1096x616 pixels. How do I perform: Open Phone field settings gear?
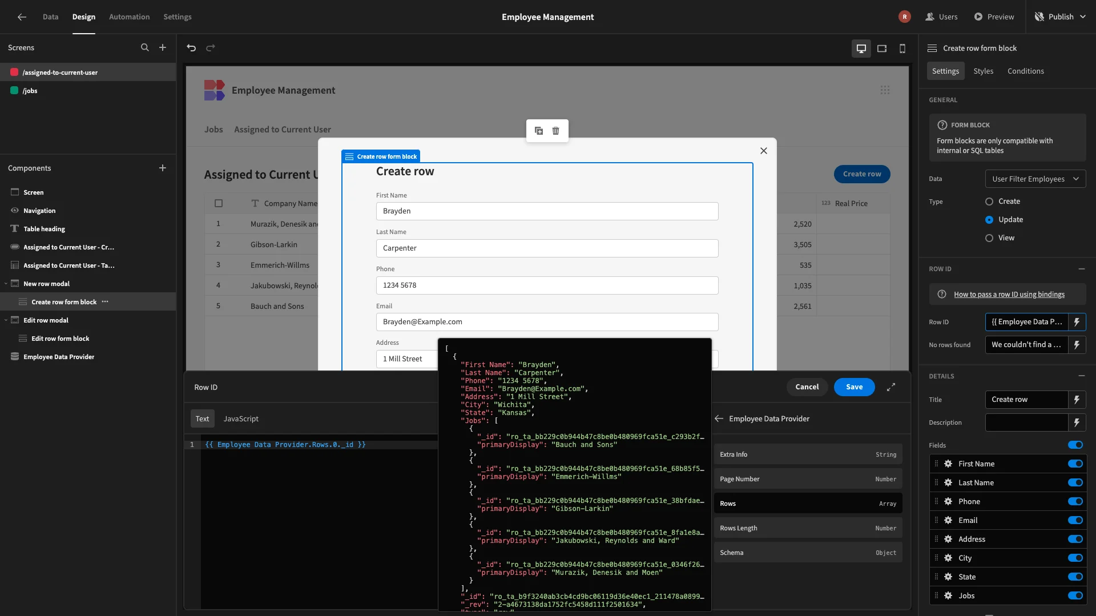948,502
